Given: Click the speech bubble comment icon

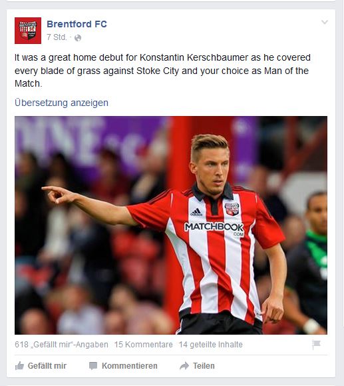Looking at the screenshot, I should [x=93, y=366].
